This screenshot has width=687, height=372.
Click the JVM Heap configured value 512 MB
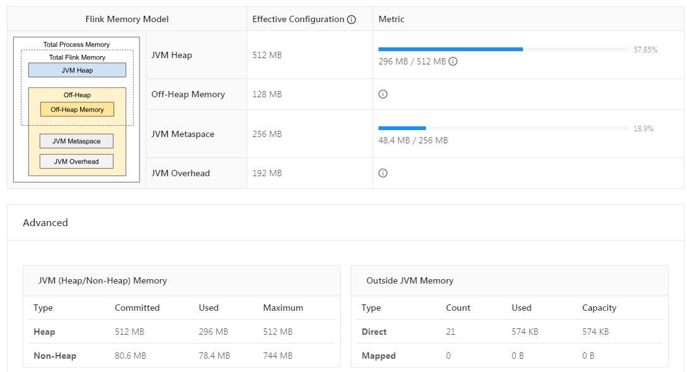point(267,56)
